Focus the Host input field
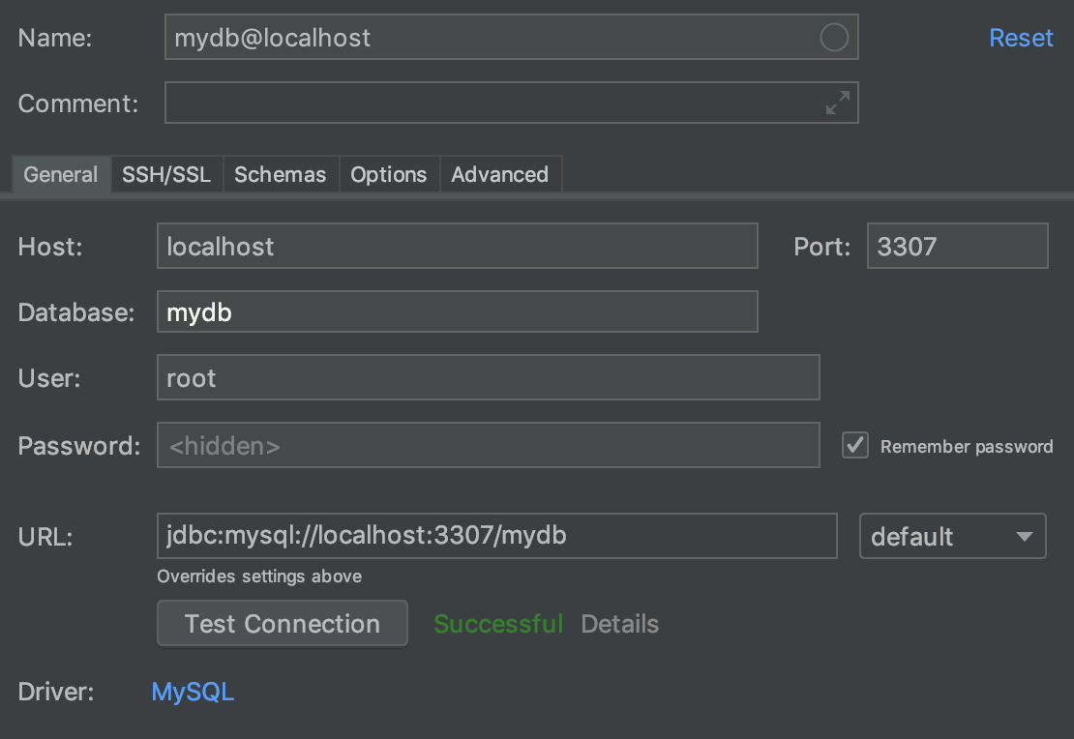 point(457,246)
